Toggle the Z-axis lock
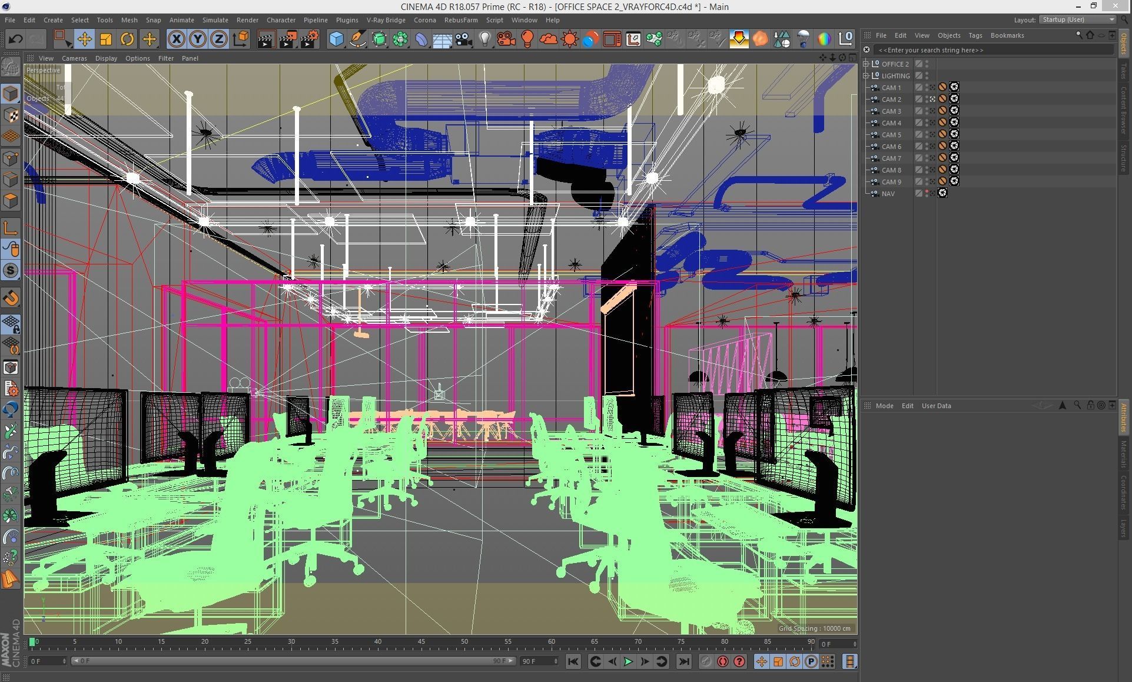 pyautogui.click(x=219, y=39)
